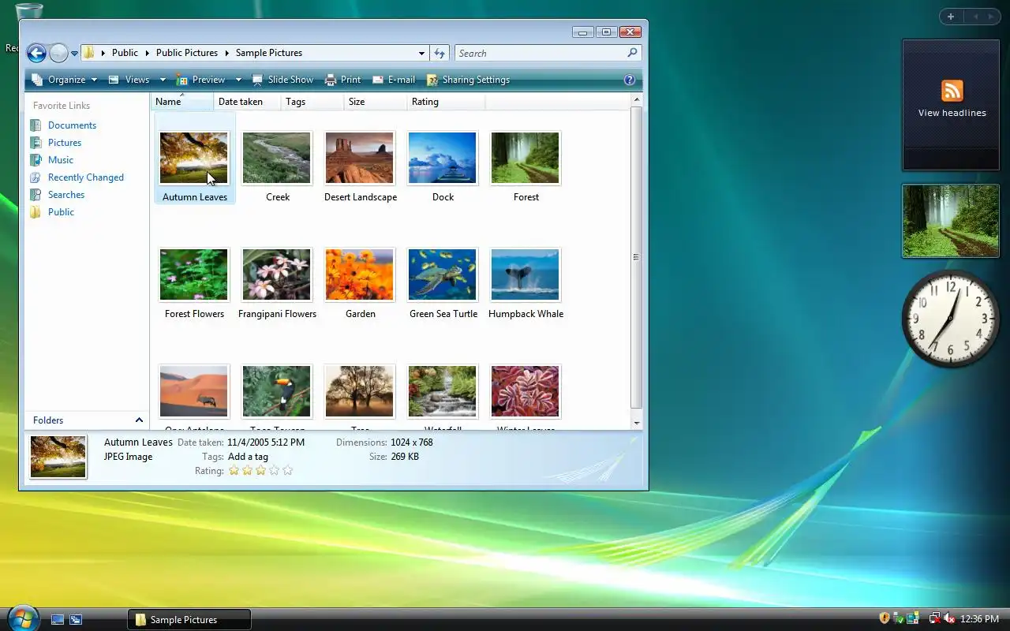
Task: Sort by the Size column
Action: [x=376, y=102]
